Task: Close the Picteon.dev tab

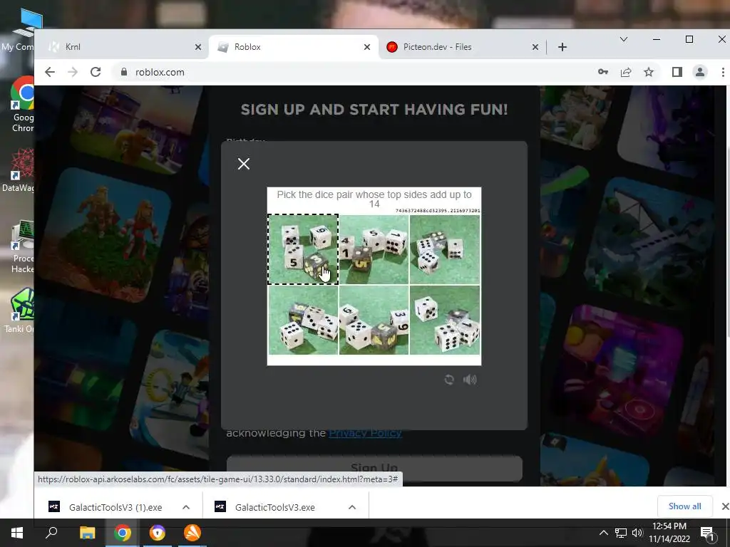Action: 535,47
